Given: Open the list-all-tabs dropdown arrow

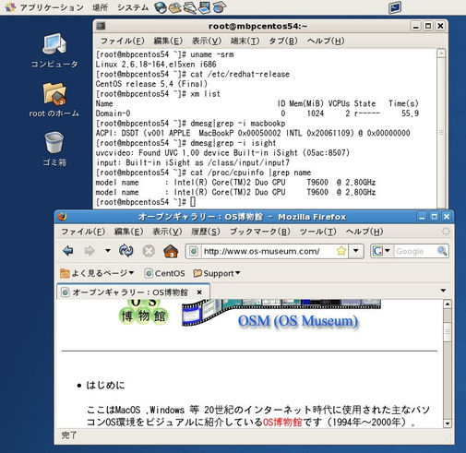Looking at the screenshot, I should point(443,291).
